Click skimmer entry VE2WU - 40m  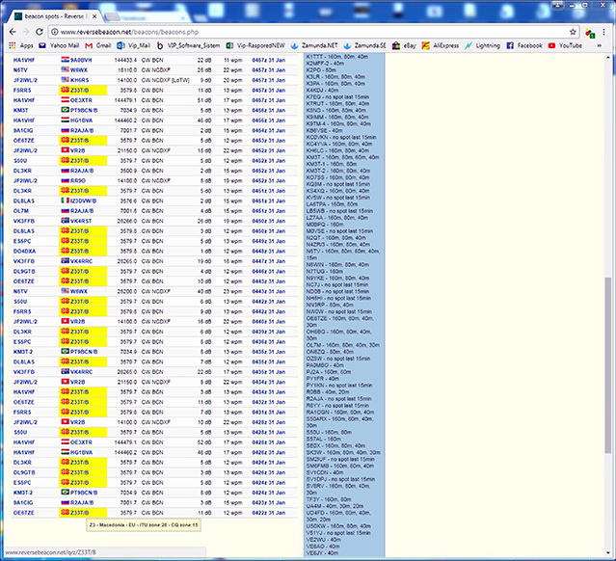[x=323, y=540]
